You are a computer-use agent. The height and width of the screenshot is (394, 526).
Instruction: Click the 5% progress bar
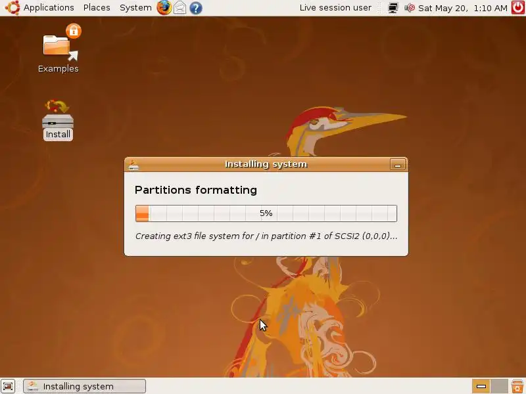point(266,213)
